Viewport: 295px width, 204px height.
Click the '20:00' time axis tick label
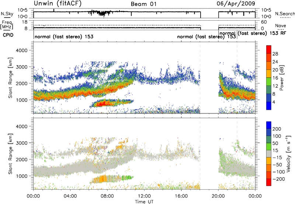point(218,196)
